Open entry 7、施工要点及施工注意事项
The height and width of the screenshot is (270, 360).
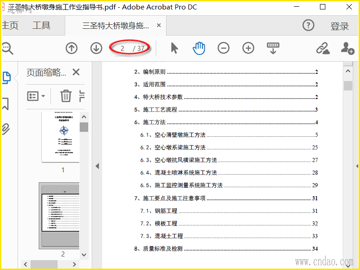point(226,198)
